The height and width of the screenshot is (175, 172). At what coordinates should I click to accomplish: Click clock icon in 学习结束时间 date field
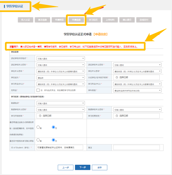[117, 116]
